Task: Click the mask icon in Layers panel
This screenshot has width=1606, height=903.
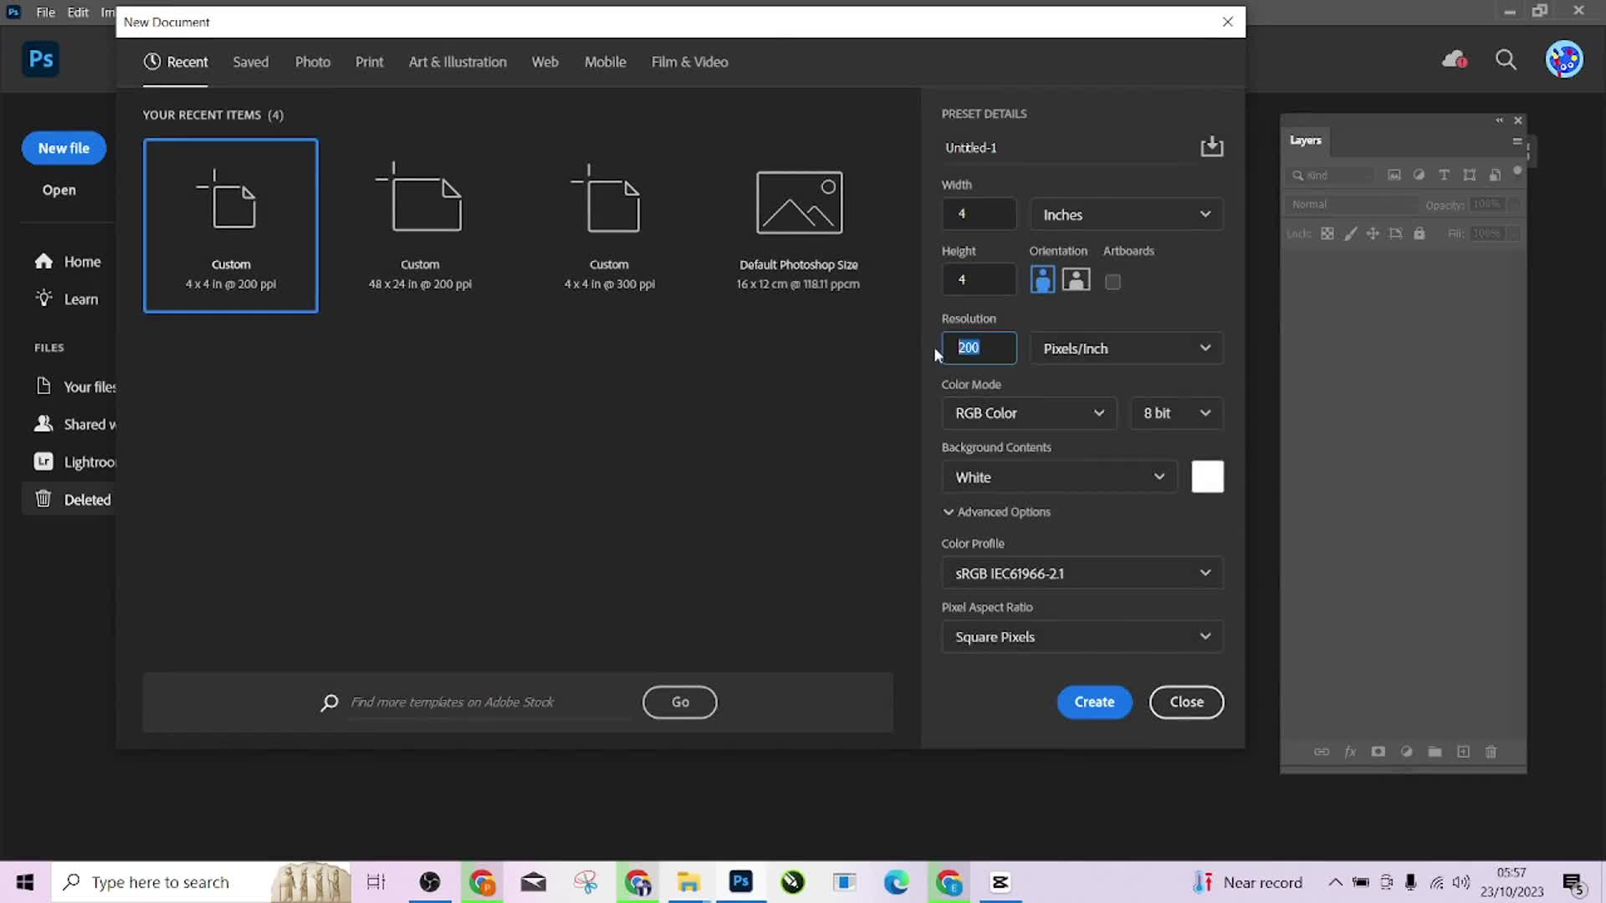Action: click(x=1378, y=752)
